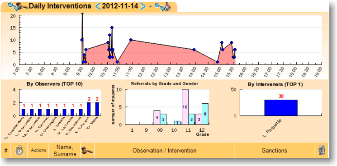Click the grade 09 pink bar labeled 4
The height and width of the screenshot is (166, 337).
pos(157,117)
